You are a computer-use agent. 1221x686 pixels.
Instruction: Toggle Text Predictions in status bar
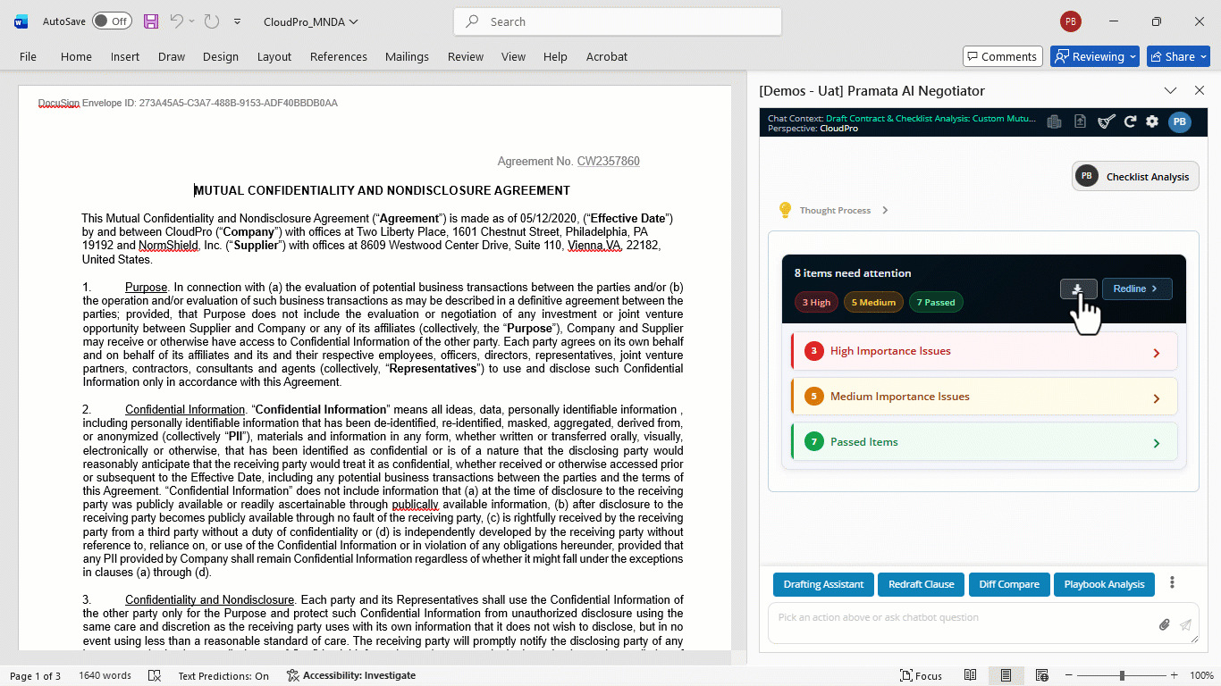[x=223, y=676]
